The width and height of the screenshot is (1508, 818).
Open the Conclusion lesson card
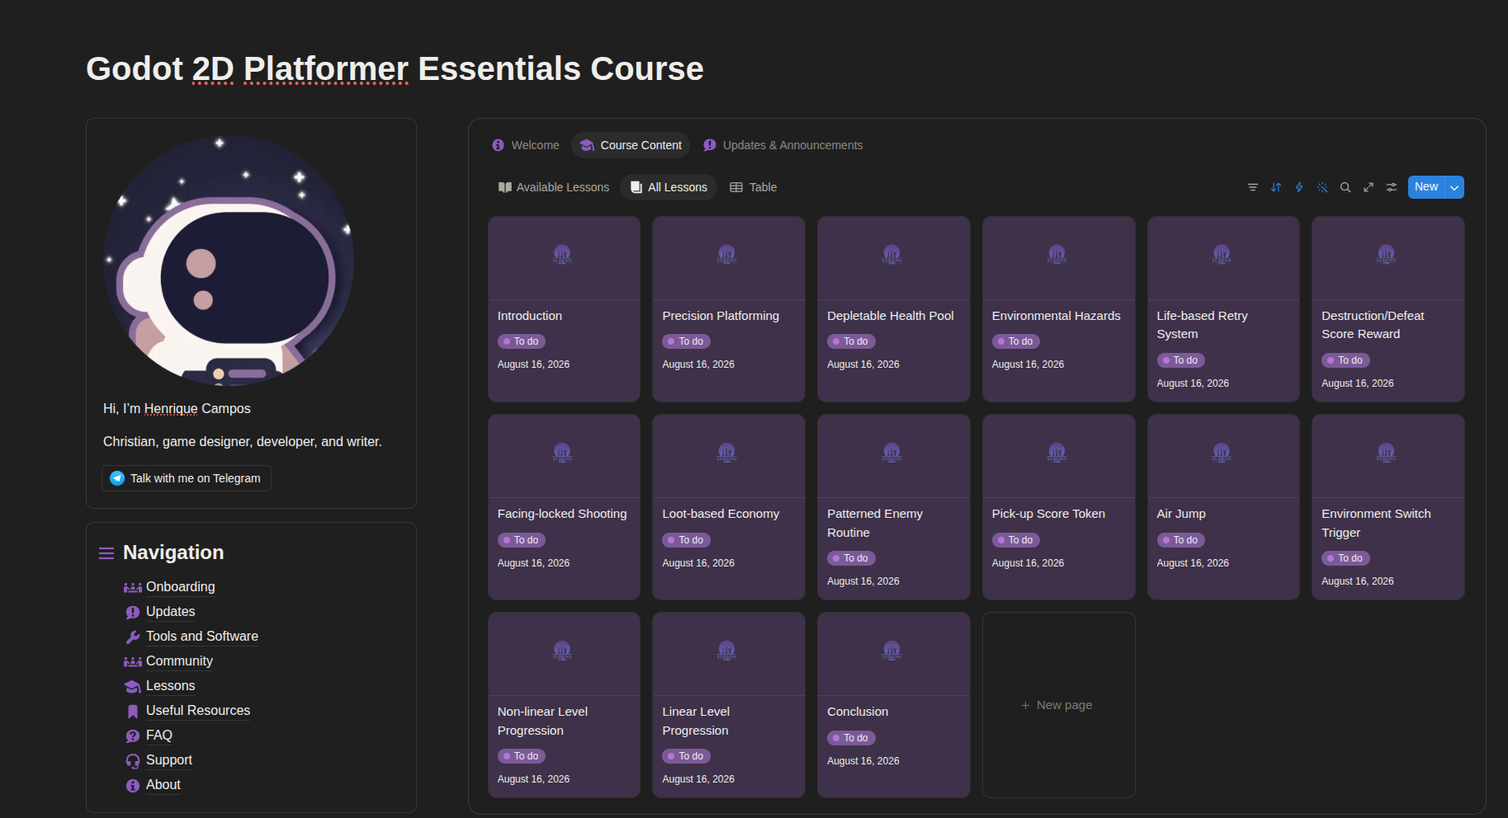point(894,705)
